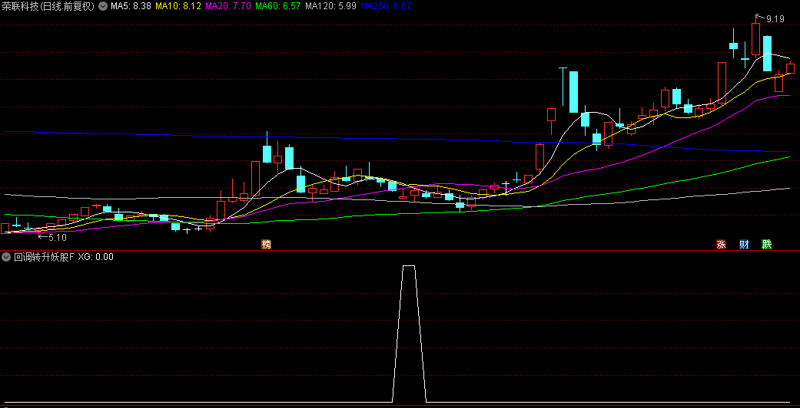Expand the 回调转升妖股F indicator dropdown arrow
800x408 pixels.
click(6, 257)
